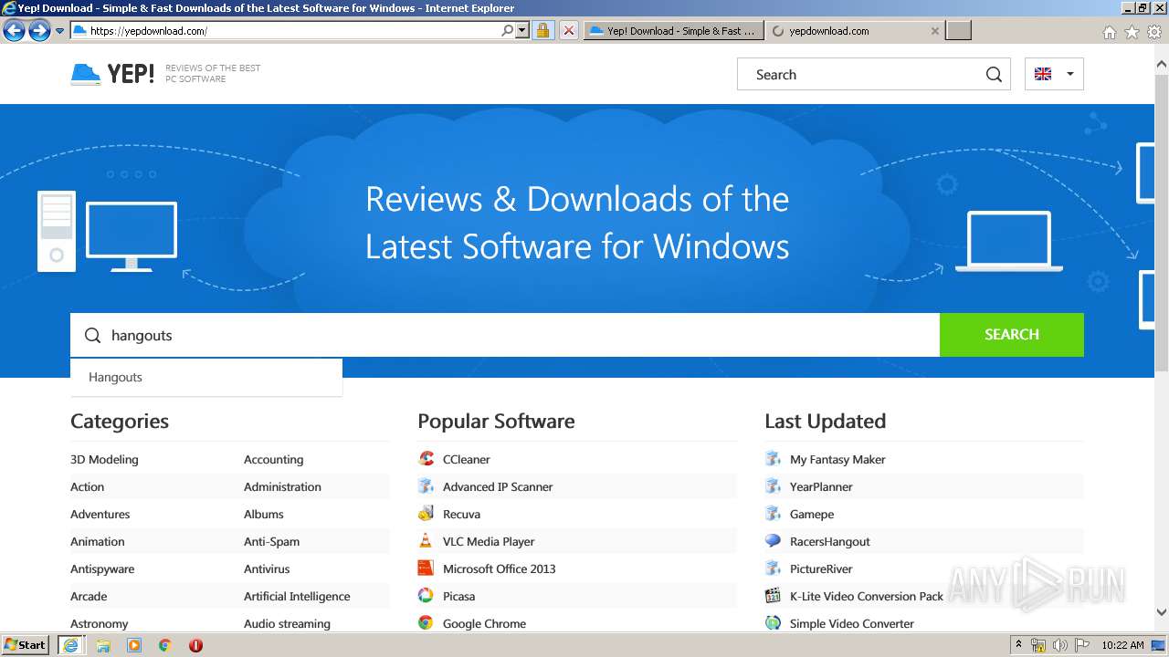
Task: Click the browser Back button
Action: point(14,31)
